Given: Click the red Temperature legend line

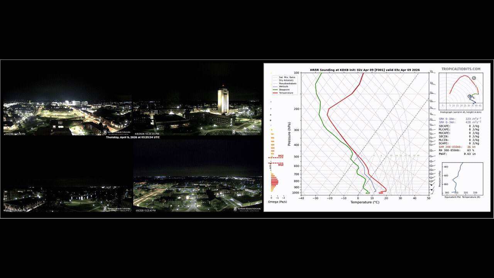Looking at the screenshot, I should [x=276, y=93].
